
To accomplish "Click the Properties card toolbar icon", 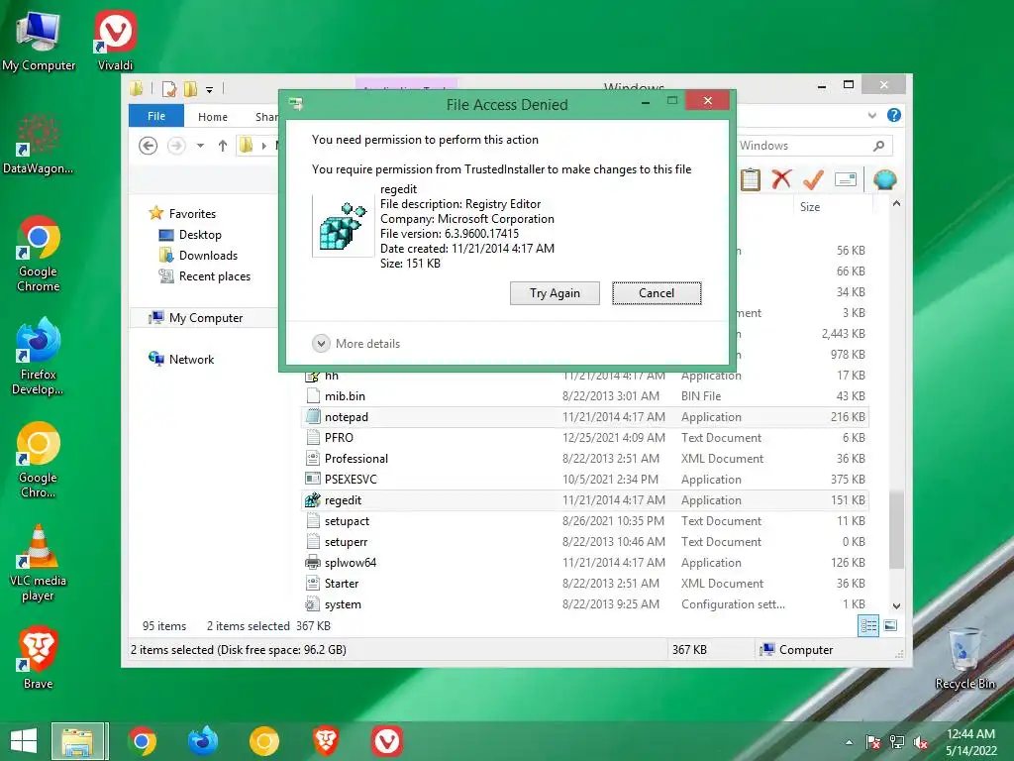I will click(846, 179).
